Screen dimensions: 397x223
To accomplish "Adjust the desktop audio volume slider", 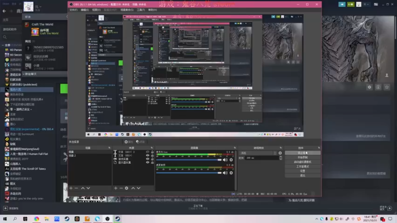I will [189, 173].
